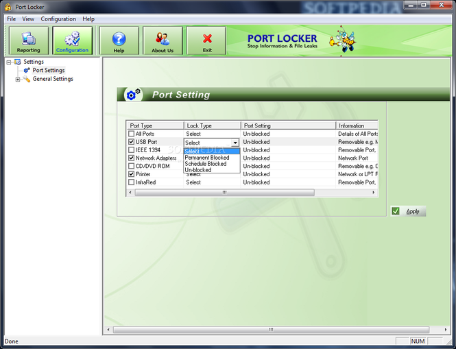
Task: Uncheck the Printer checkbox
Action: click(x=132, y=174)
